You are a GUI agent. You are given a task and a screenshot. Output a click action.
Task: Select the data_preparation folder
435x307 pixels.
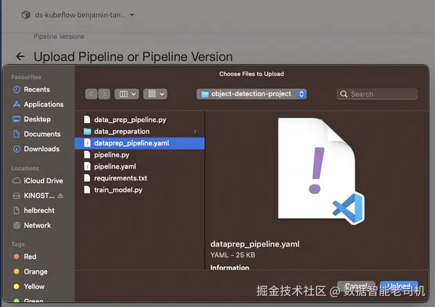point(139,131)
